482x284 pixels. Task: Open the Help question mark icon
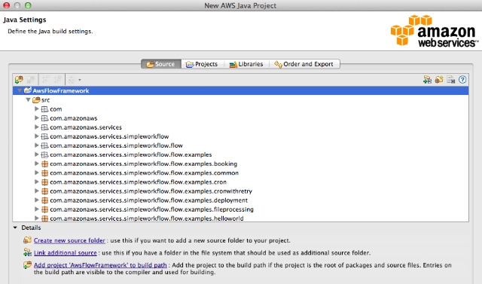click(x=462, y=80)
